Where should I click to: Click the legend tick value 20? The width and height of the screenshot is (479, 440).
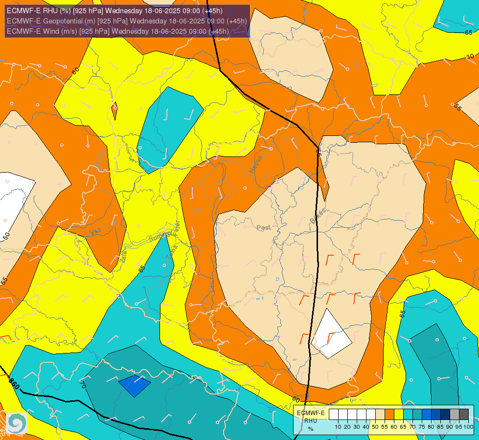347,427
